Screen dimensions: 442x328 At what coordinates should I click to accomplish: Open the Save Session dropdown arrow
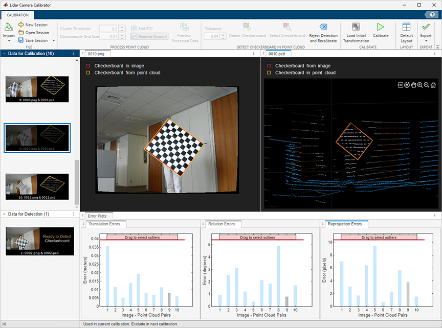click(x=53, y=40)
